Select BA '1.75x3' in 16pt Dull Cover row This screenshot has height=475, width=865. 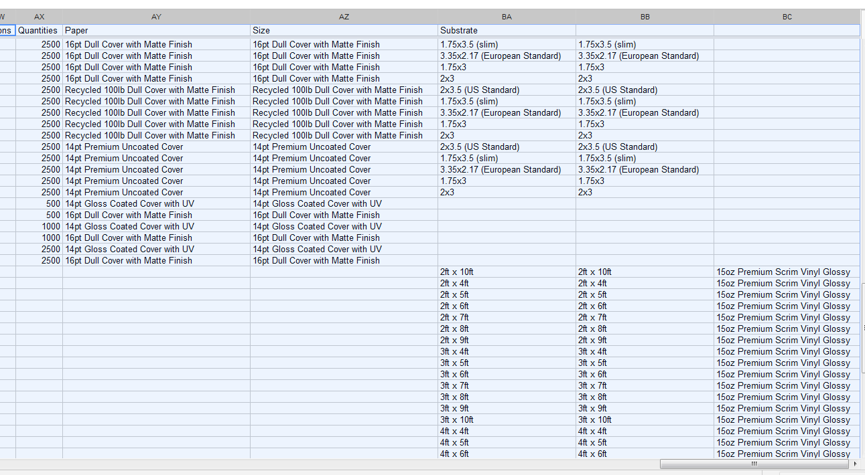coord(507,67)
